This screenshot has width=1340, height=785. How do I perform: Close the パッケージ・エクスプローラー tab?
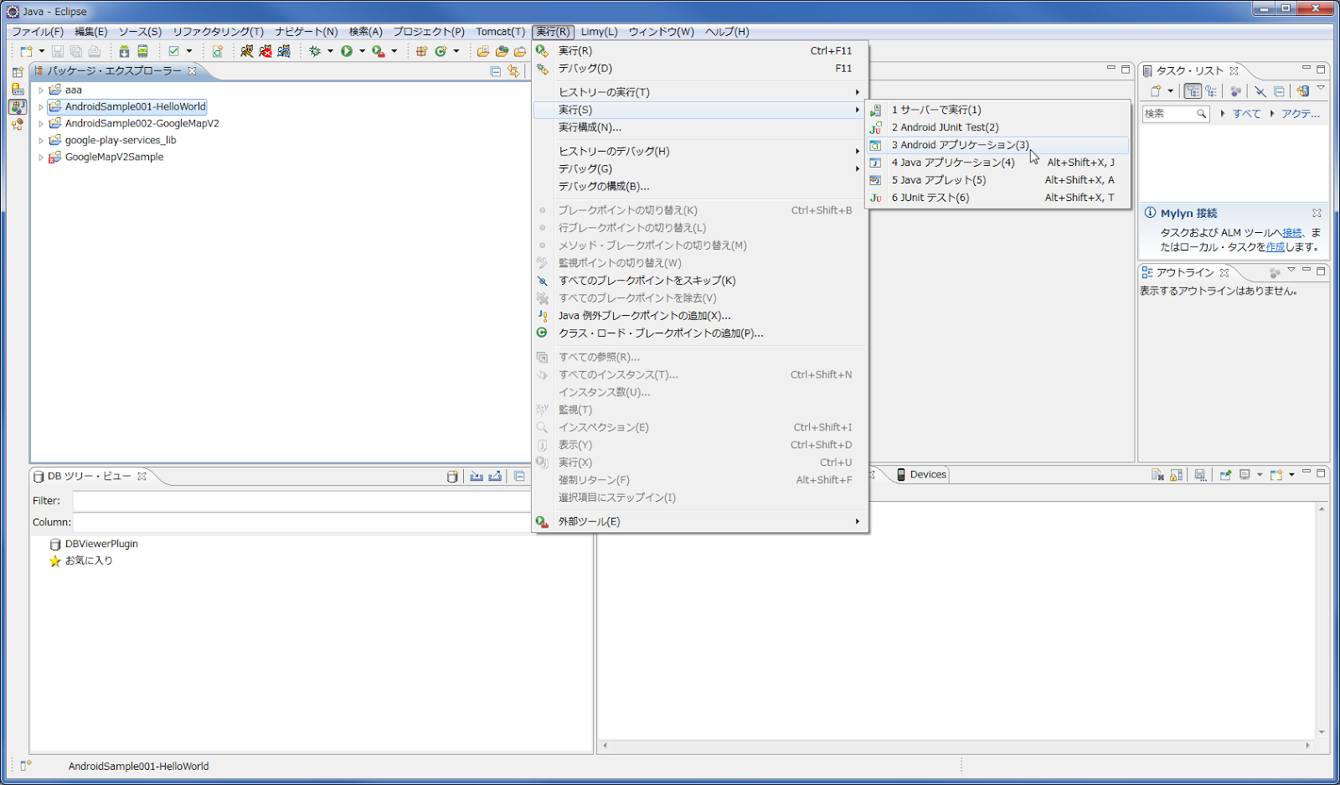pos(192,70)
